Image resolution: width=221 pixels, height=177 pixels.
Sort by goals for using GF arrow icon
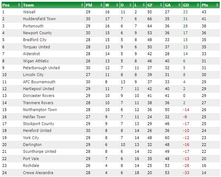(161, 5)
